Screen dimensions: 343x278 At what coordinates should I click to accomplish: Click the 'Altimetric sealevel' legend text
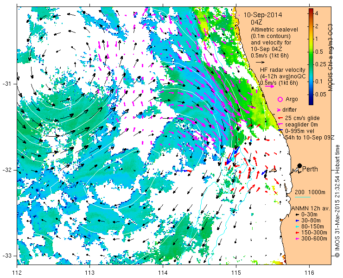[x=274, y=29]
